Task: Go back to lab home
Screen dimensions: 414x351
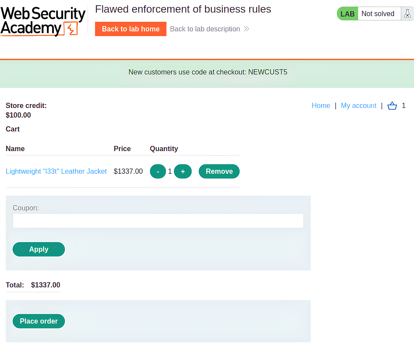Action: pos(130,29)
